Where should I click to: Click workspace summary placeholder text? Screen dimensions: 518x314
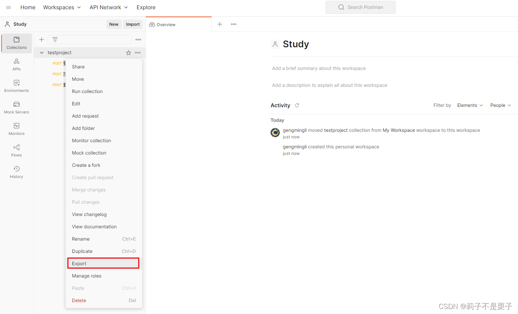click(x=319, y=68)
